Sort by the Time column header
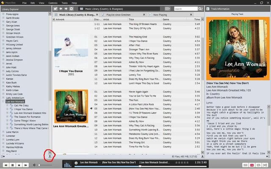 [x=197, y=19]
